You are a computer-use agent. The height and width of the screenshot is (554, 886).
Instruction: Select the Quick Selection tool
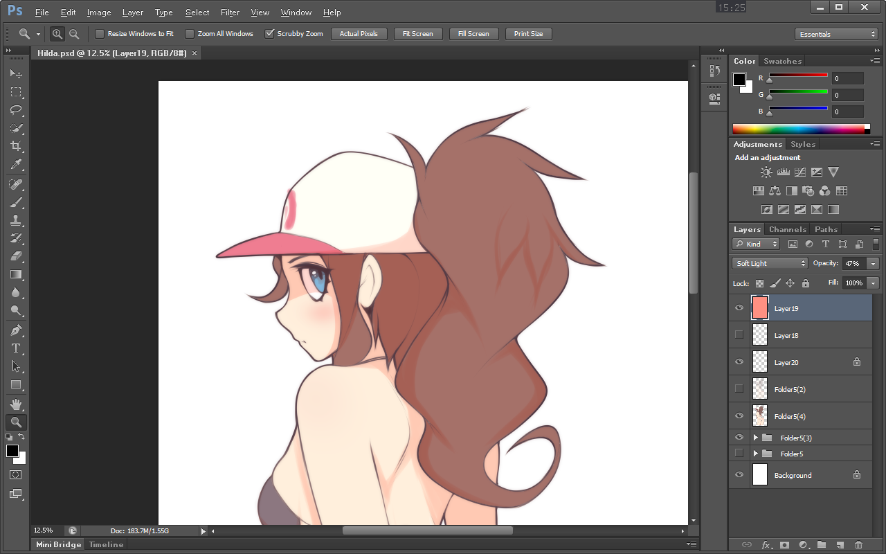tap(15, 128)
